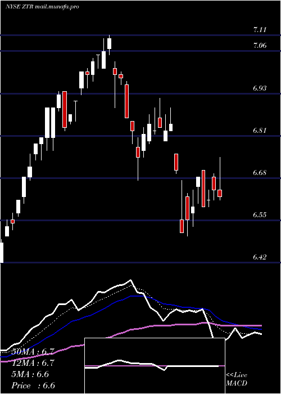
Task: Click the 6.68 price level label
Action: click(x=260, y=173)
